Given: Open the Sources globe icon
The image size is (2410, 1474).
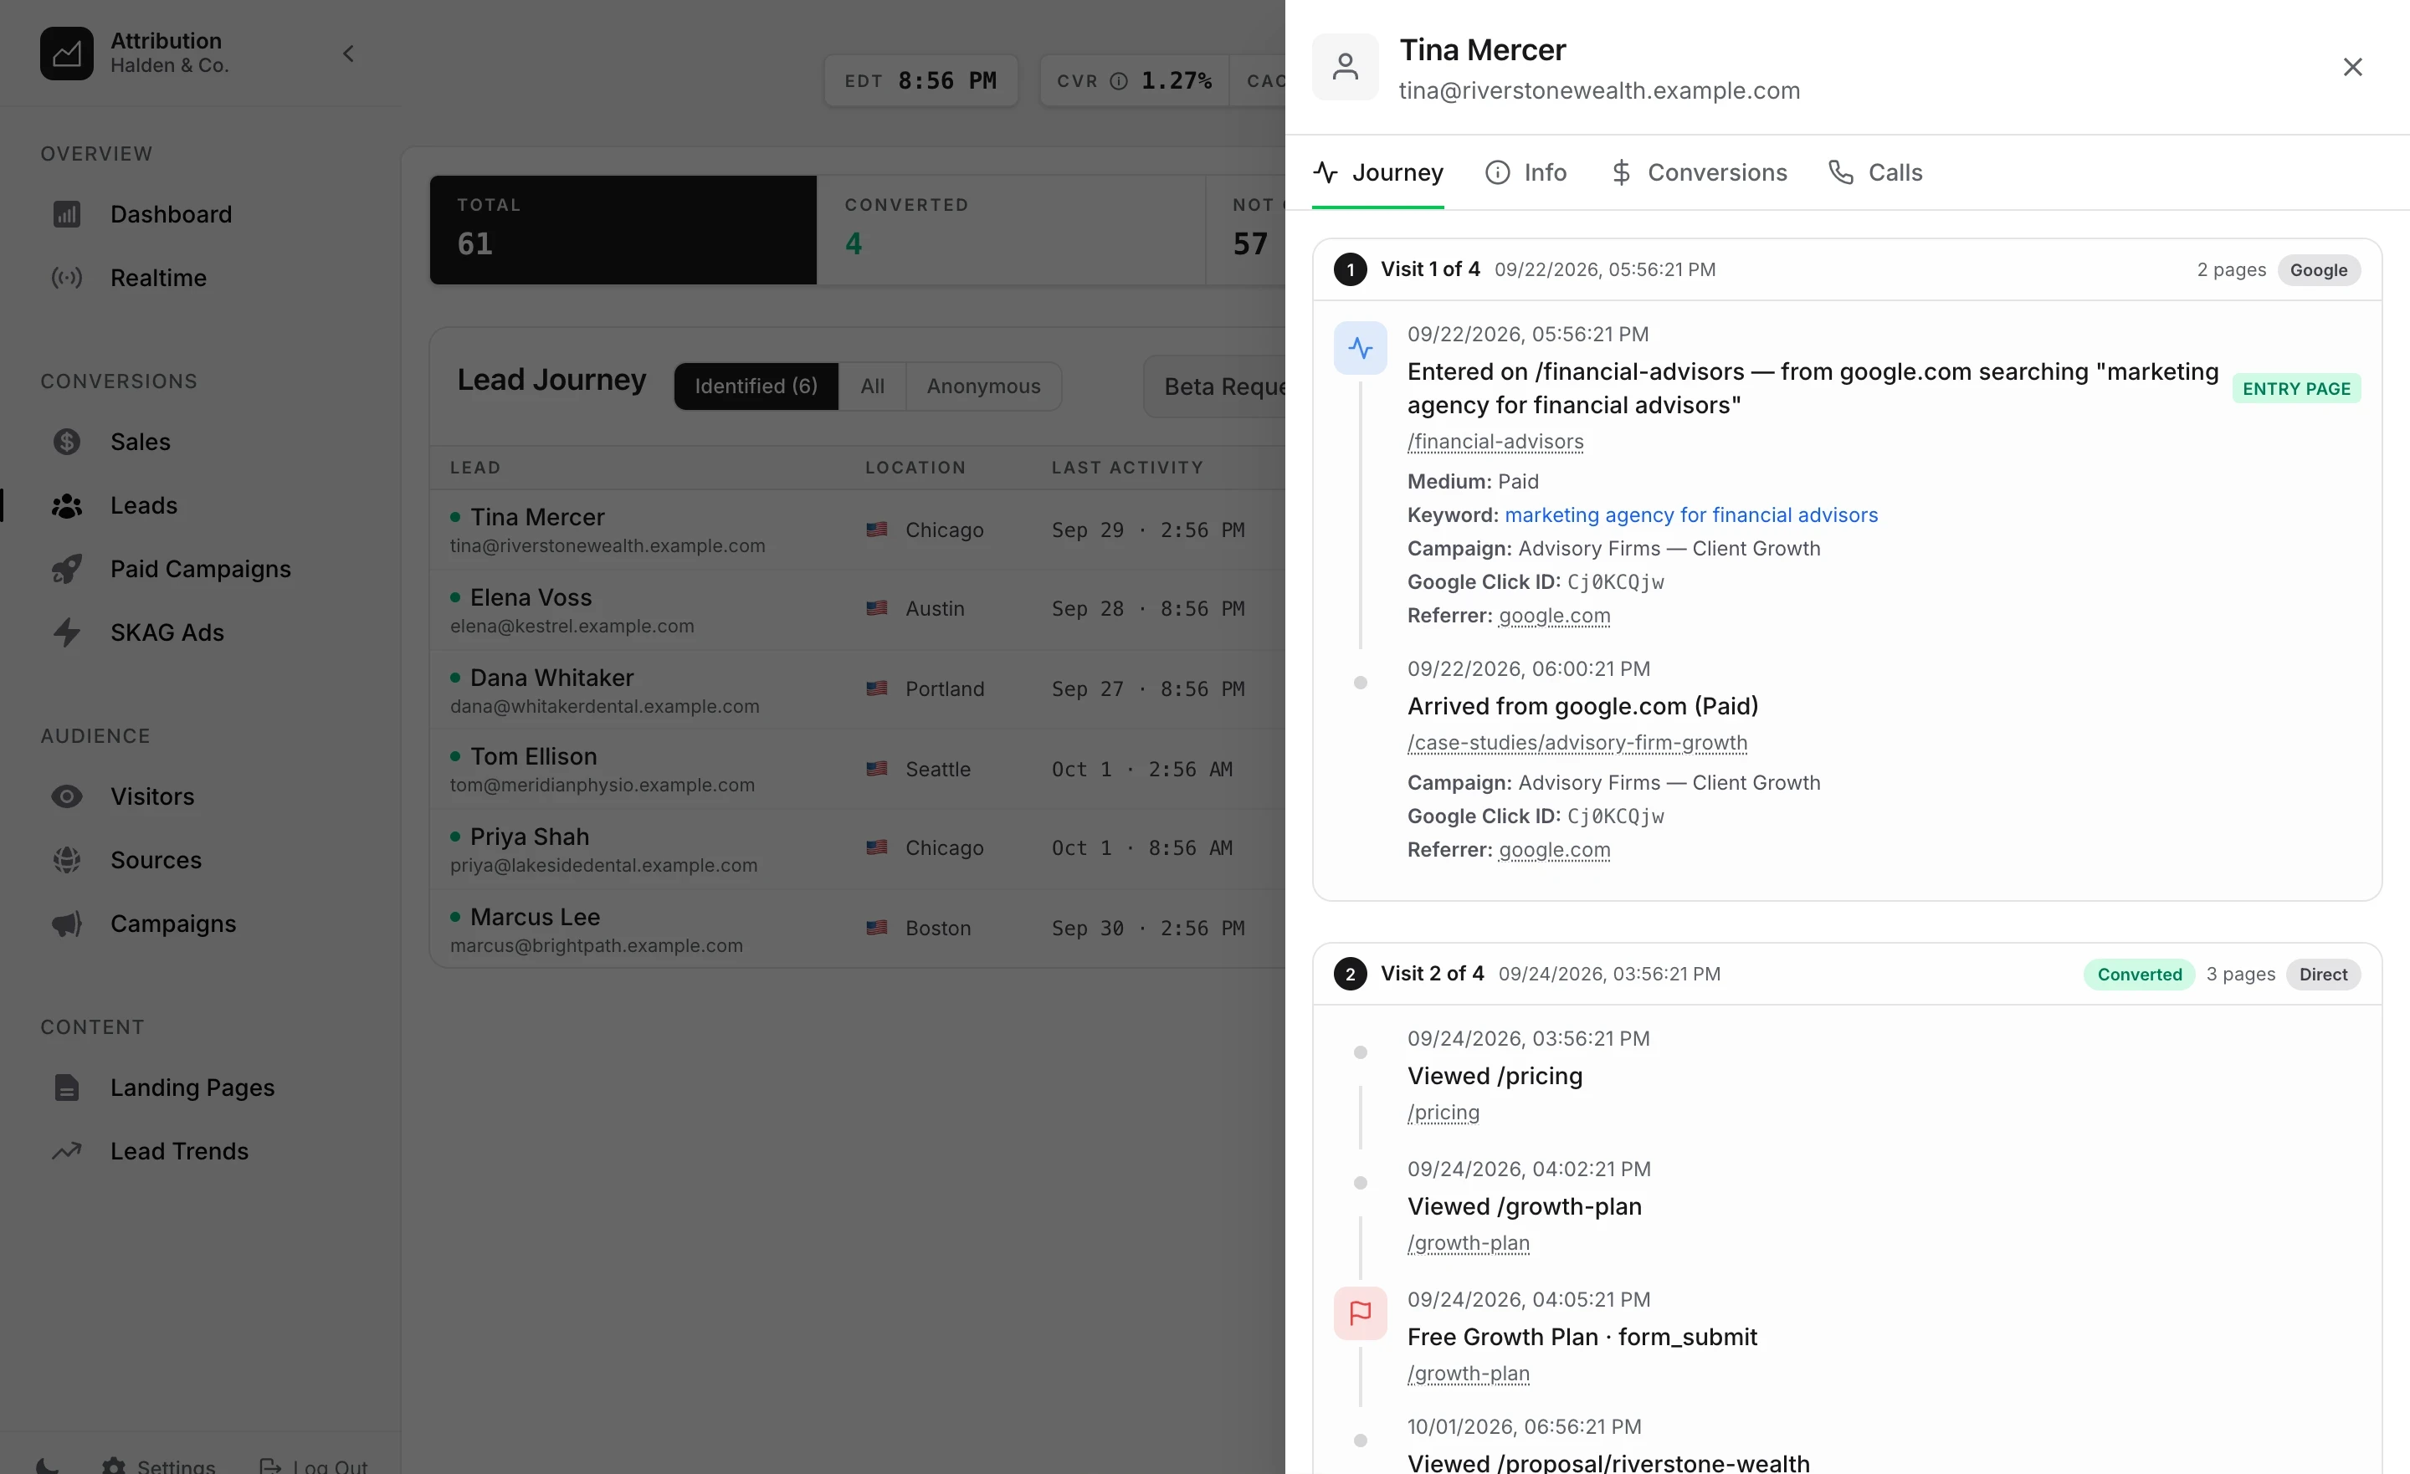Looking at the screenshot, I should (66, 860).
